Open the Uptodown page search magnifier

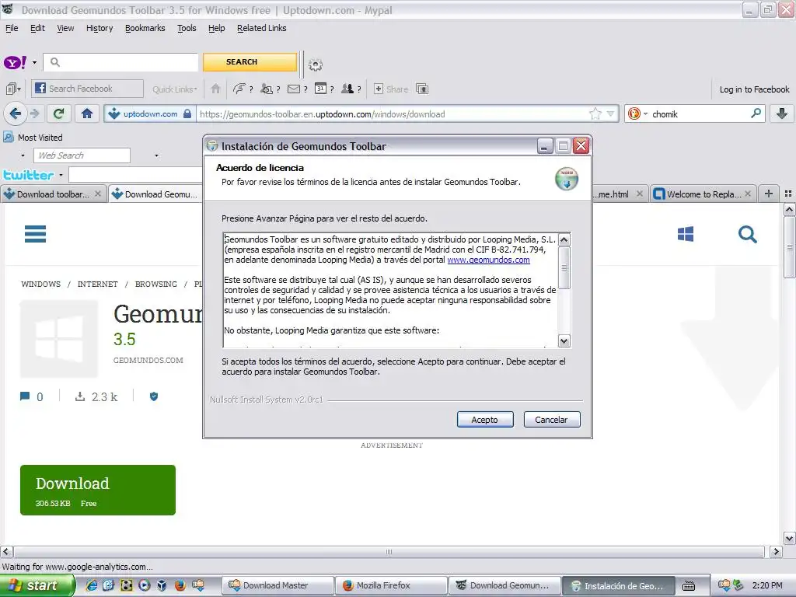(747, 235)
